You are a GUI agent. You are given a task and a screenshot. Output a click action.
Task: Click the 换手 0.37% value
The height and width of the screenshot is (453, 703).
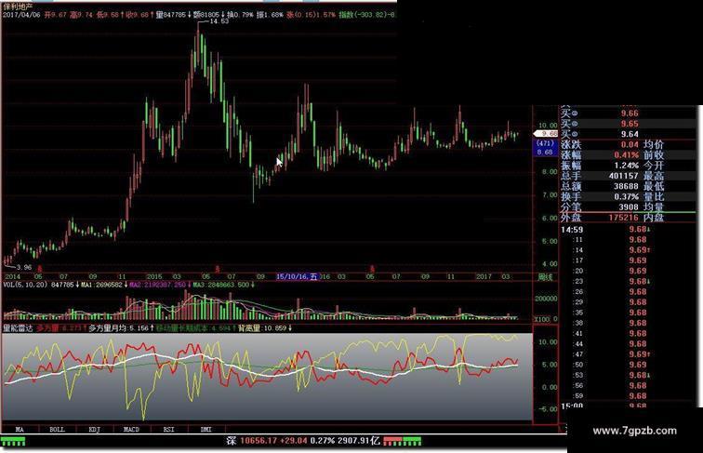point(627,196)
